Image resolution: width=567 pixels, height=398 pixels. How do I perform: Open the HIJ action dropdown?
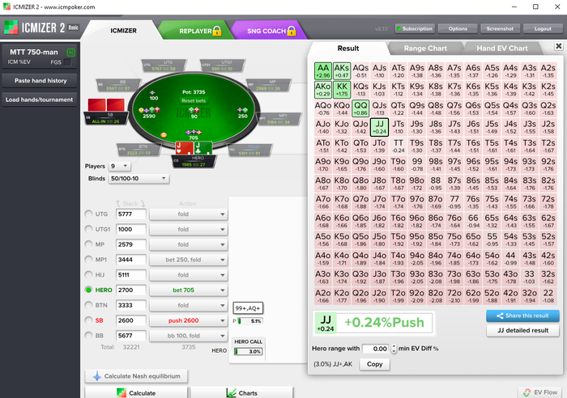coord(189,275)
